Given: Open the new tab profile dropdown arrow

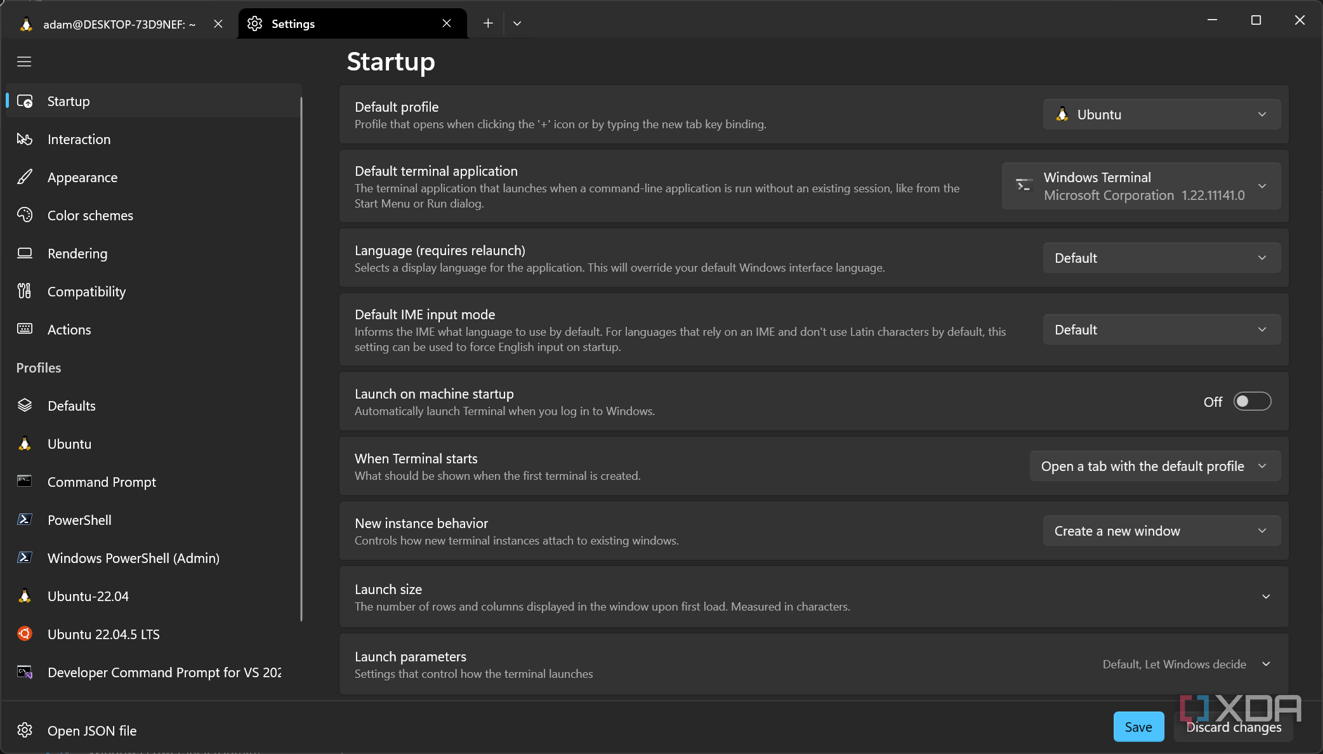Looking at the screenshot, I should click(x=517, y=23).
